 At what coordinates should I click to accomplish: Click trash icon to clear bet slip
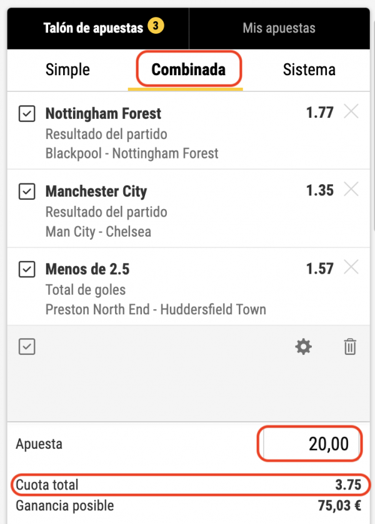[x=350, y=347]
